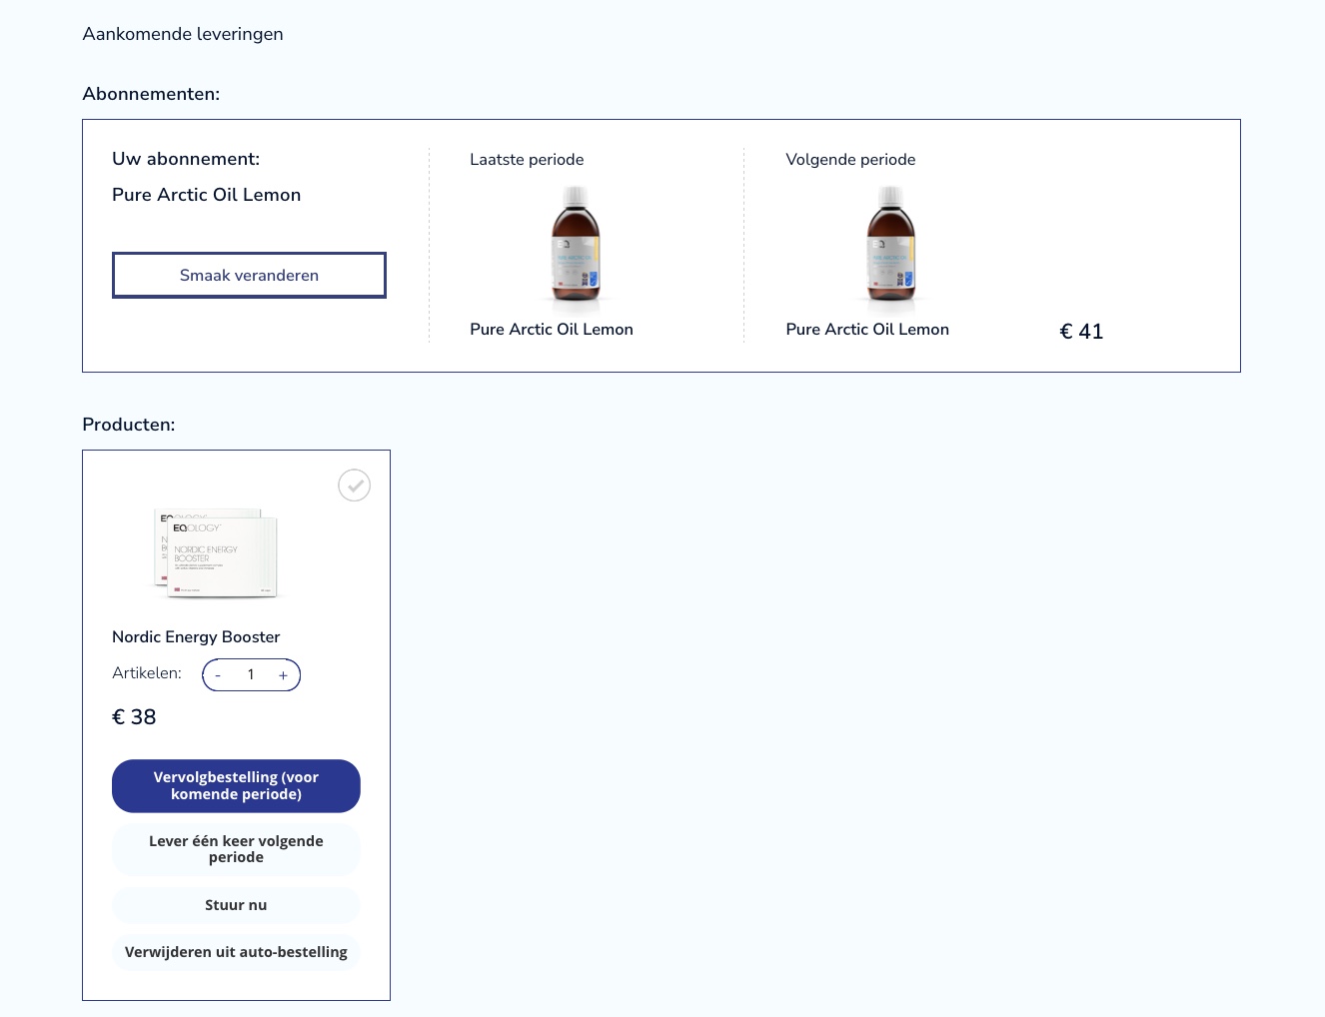This screenshot has height=1017, width=1325.
Task: Click the Producten: section label
Action: pos(129,425)
